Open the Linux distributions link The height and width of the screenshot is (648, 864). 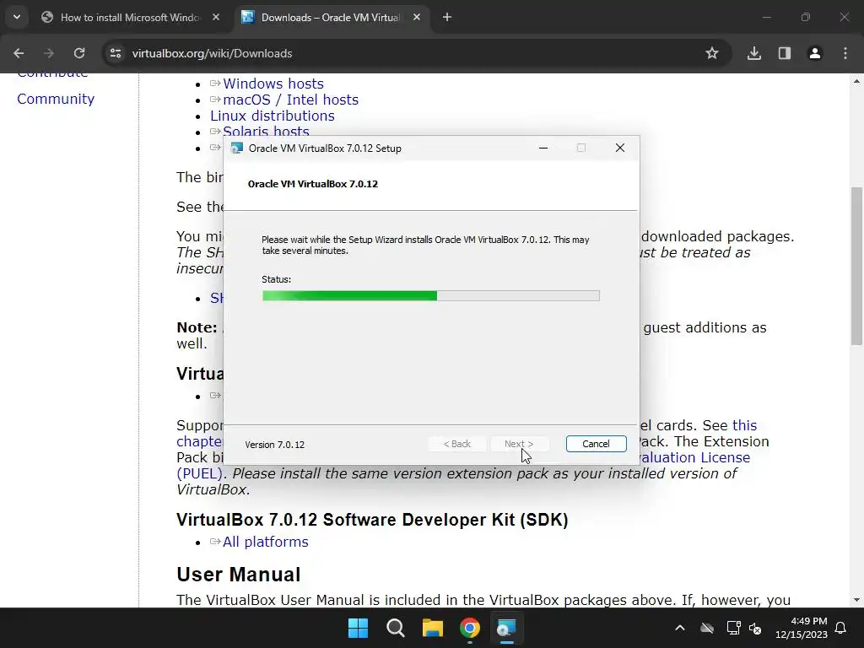[x=273, y=116]
